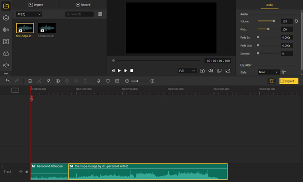Open the All (2) media filter dropdown
The width and height of the screenshot is (303, 182).
[x=29, y=14]
